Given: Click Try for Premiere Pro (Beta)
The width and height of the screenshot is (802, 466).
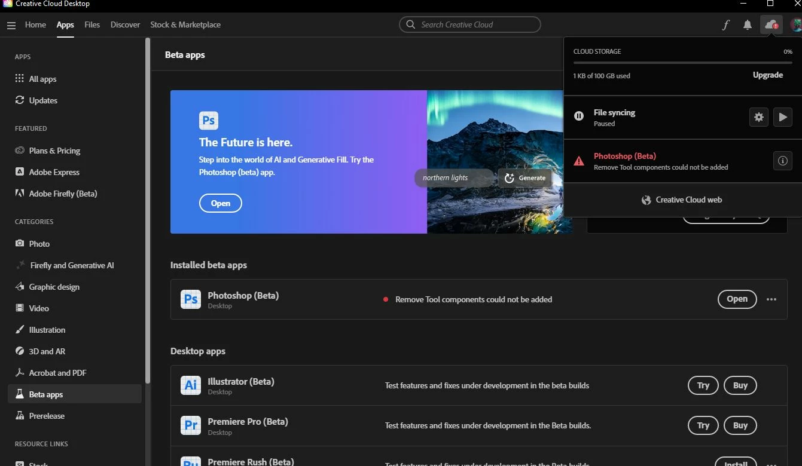Looking at the screenshot, I should pyautogui.click(x=703, y=425).
